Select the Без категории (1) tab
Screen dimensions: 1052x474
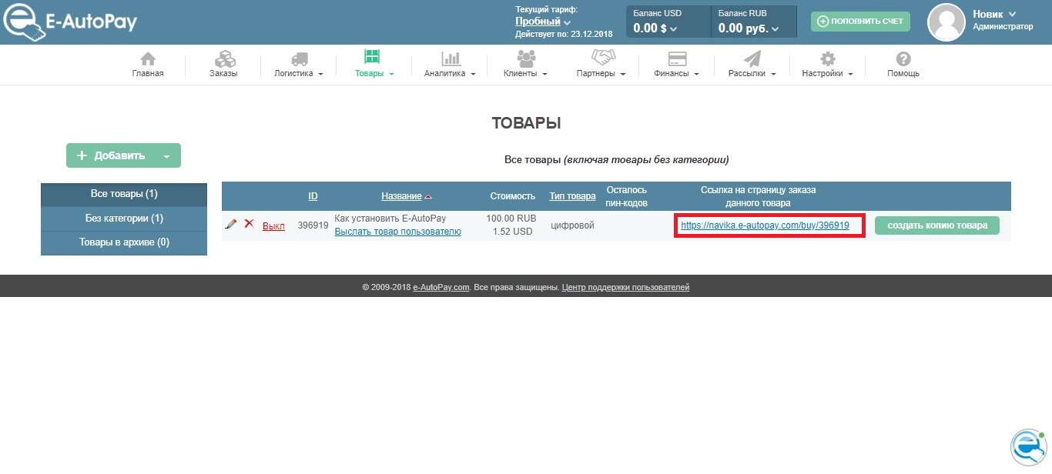pyautogui.click(x=124, y=219)
